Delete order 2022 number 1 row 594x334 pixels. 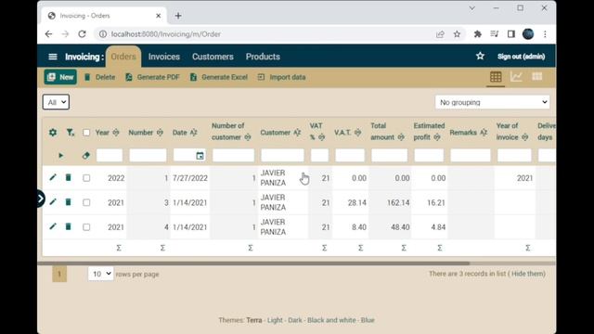(68, 177)
